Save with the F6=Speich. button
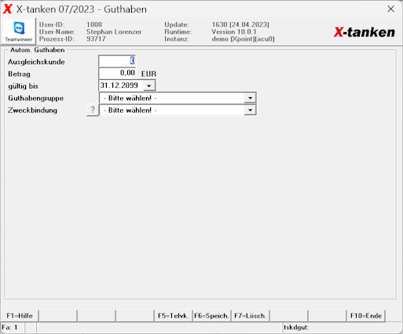The image size is (403, 334). [211, 316]
